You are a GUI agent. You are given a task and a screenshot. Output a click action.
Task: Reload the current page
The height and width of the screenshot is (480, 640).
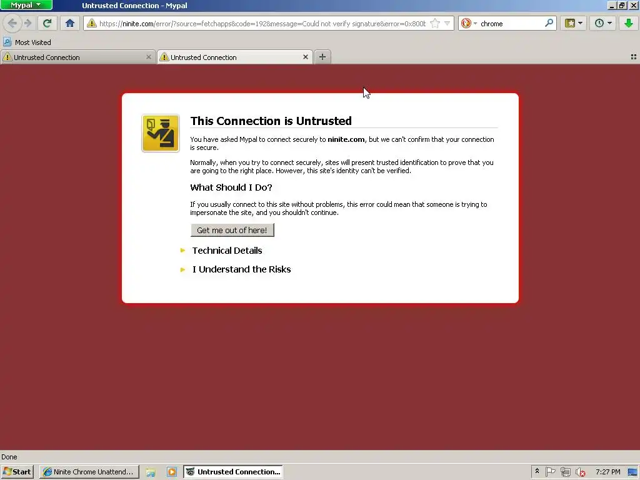47,23
